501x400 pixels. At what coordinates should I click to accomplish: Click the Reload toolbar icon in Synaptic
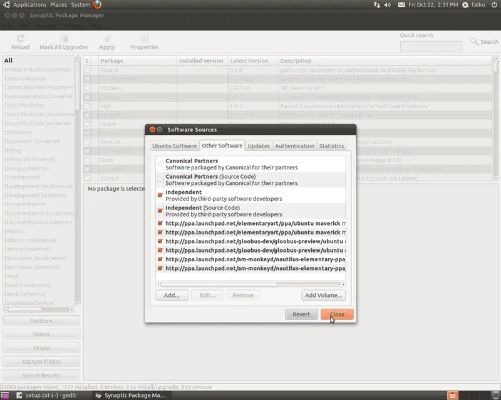click(x=21, y=39)
